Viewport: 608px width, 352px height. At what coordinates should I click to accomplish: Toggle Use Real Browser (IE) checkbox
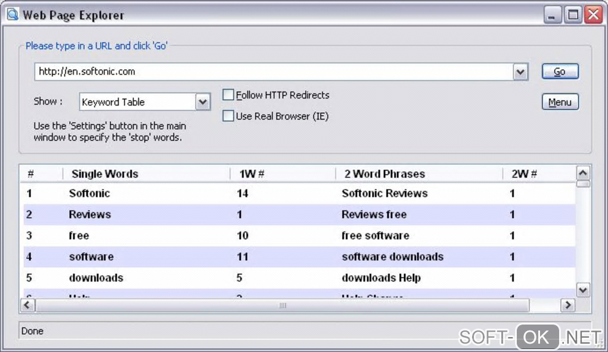pos(228,116)
